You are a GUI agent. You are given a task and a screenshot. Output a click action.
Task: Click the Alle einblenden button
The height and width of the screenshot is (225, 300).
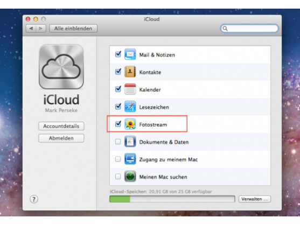[x=73, y=29]
